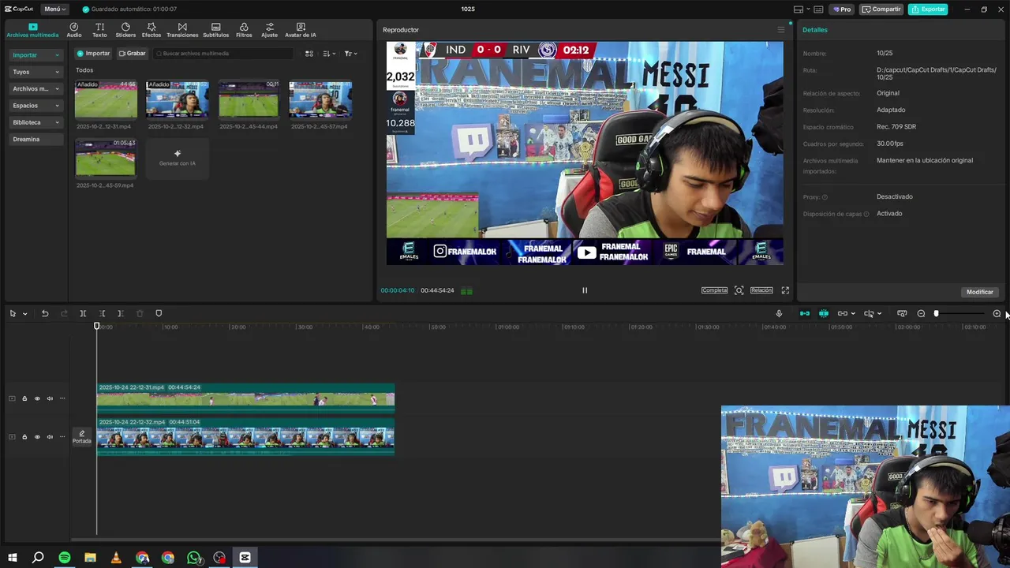
Task: Click the Modificar button in Detalles
Action: coord(979,292)
